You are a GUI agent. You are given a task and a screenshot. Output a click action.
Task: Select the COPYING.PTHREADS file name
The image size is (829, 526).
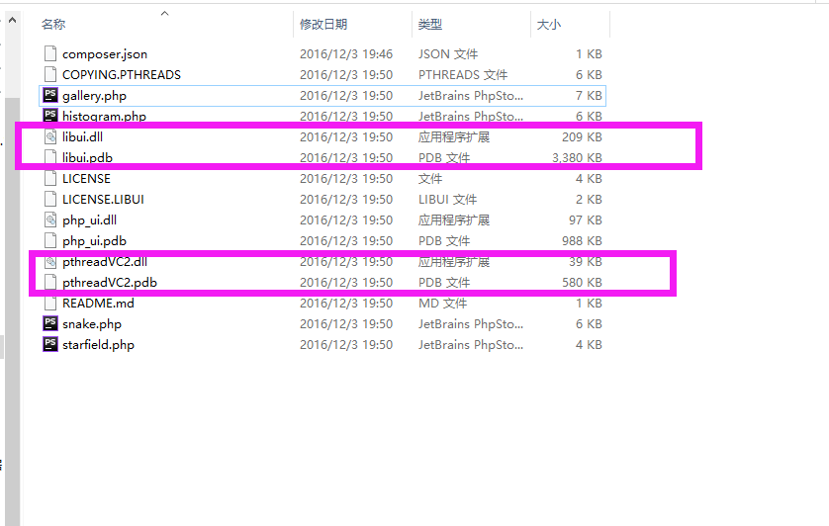click(x=121, y=75)
